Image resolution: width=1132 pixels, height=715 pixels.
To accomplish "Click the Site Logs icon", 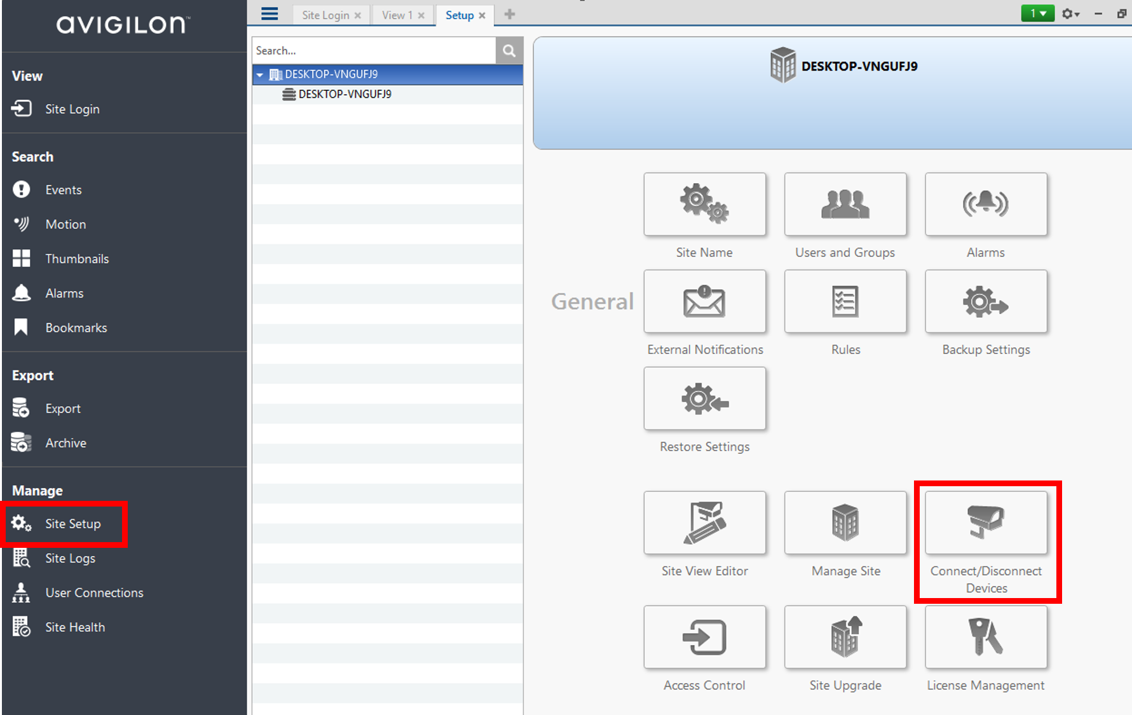I will (21, 557).
